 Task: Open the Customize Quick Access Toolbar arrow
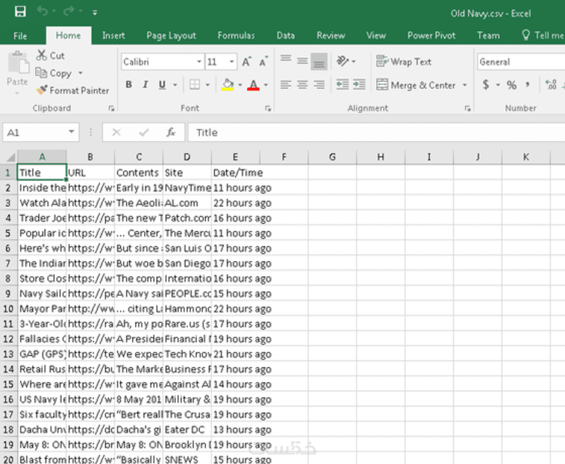[x=95, y=13]
